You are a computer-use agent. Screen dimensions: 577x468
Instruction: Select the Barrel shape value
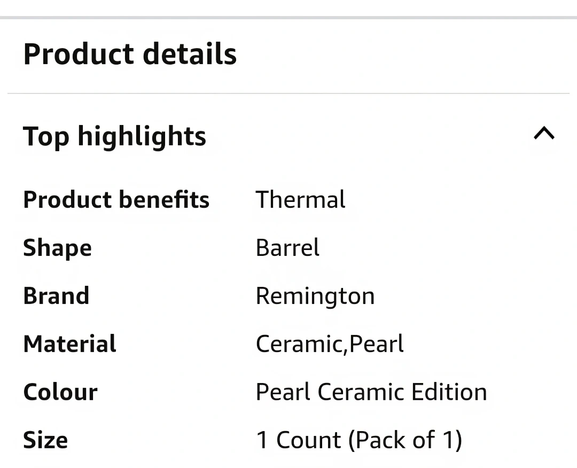(x=287, y=248)
